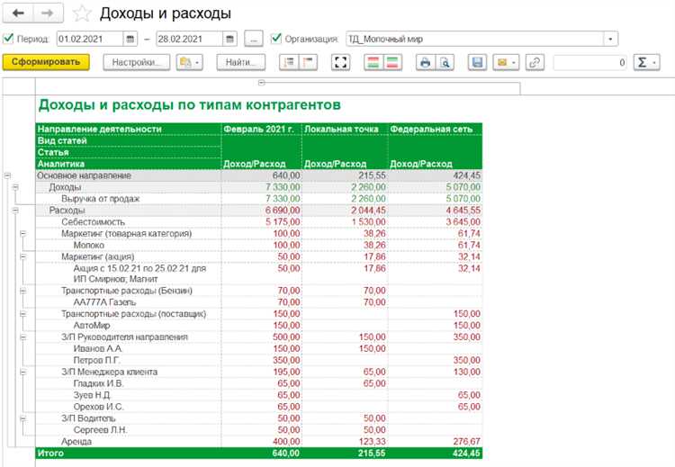Image resolution: width=675 pixels, height=467 pixels.
Task: Select the Сергеев Л.Н. row label
Action: click(x=100, y=430)
